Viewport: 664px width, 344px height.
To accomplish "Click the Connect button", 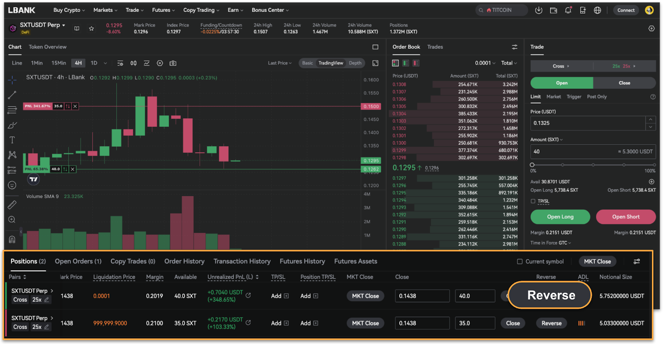I will point(626,10).
